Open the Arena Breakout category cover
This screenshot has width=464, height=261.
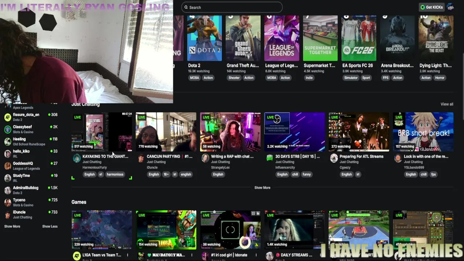[397, 38]
